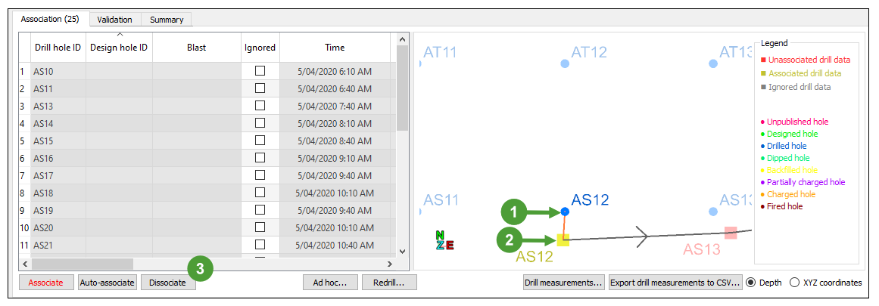Click the 5/04/2020 6:10 AM time cell
Screen dimensions: 879x306
click(x=335, y=71)
